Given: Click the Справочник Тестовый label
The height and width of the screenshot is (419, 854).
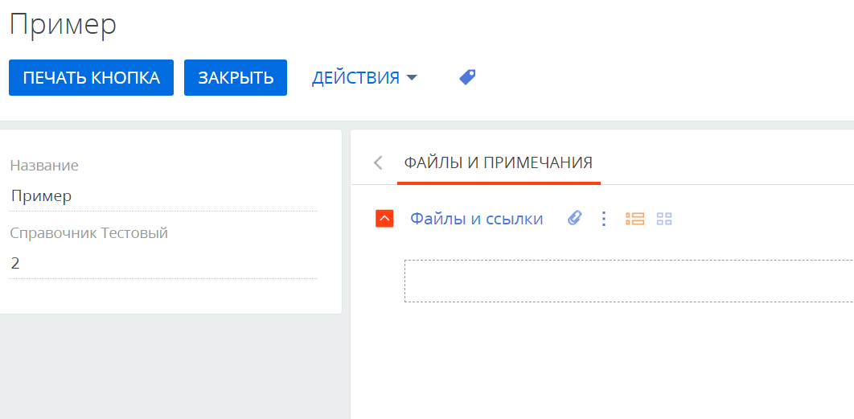Looking at the screenshot, I should [89, 233].
